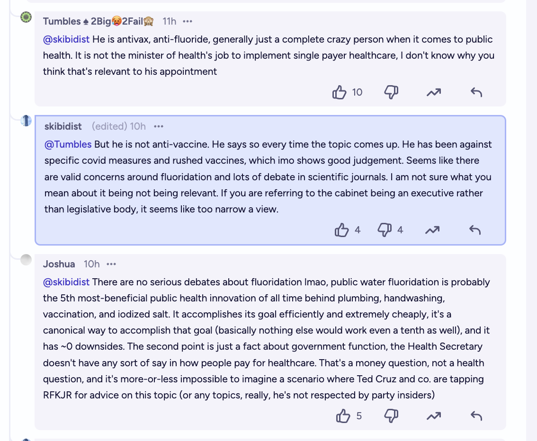537x441 pixels.
Task: View Tumbles' green avatar thumbnail
Action: click(26, 17)
